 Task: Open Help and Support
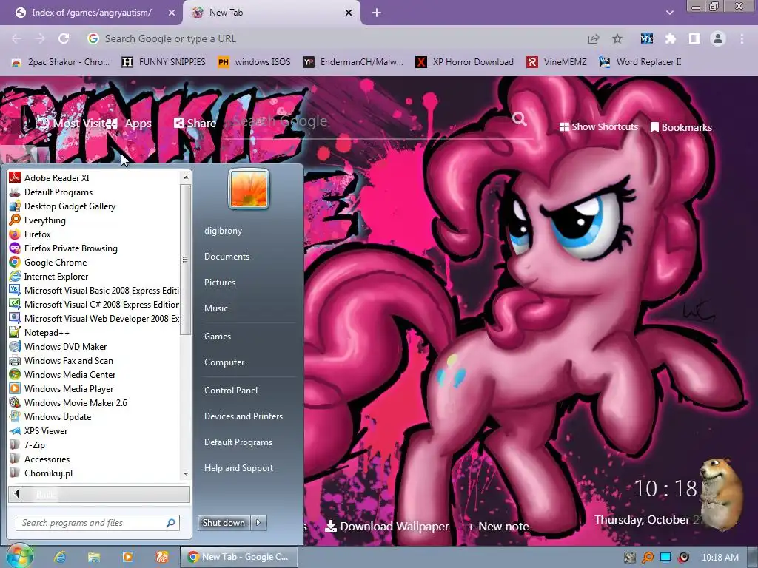[238, 468]
